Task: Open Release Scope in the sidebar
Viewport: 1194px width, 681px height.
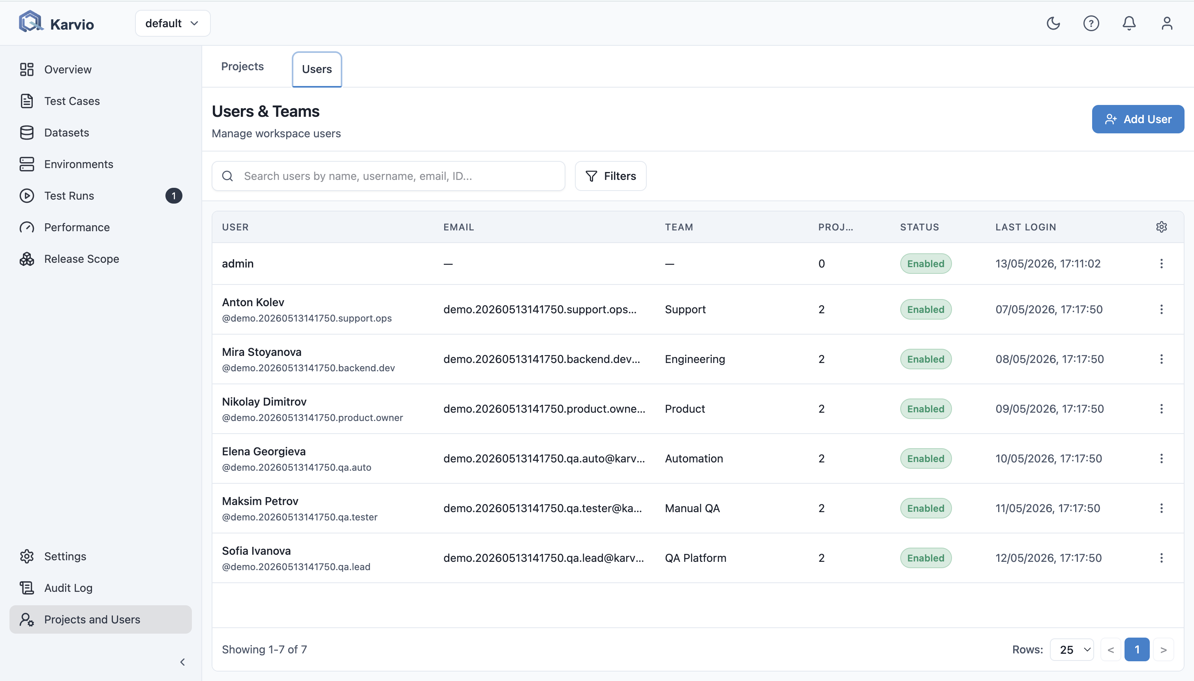Action: [101, 259]
